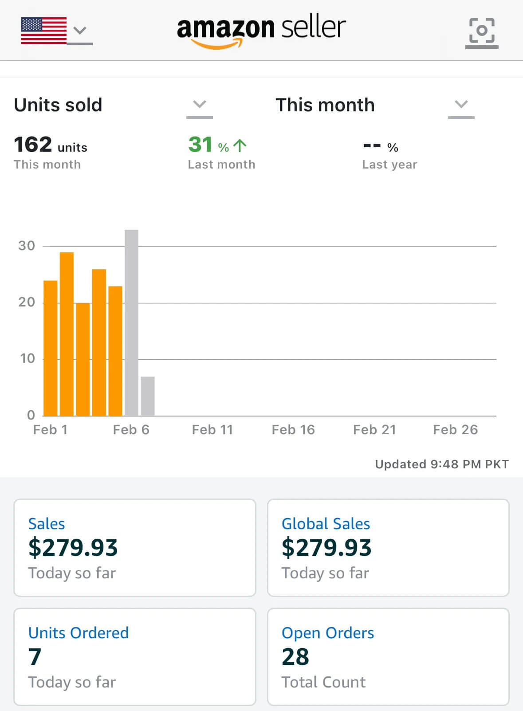Tap the Global Sales link heading
The image size is (523, 711).
point(326,524)
